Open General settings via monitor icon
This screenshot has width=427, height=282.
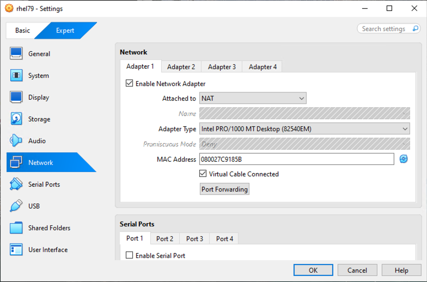[x=16, y=53]
